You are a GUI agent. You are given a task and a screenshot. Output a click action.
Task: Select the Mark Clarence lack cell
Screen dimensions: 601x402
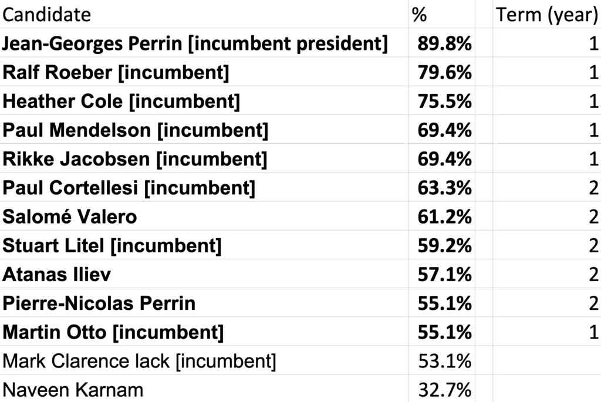[x=204, y=360]
